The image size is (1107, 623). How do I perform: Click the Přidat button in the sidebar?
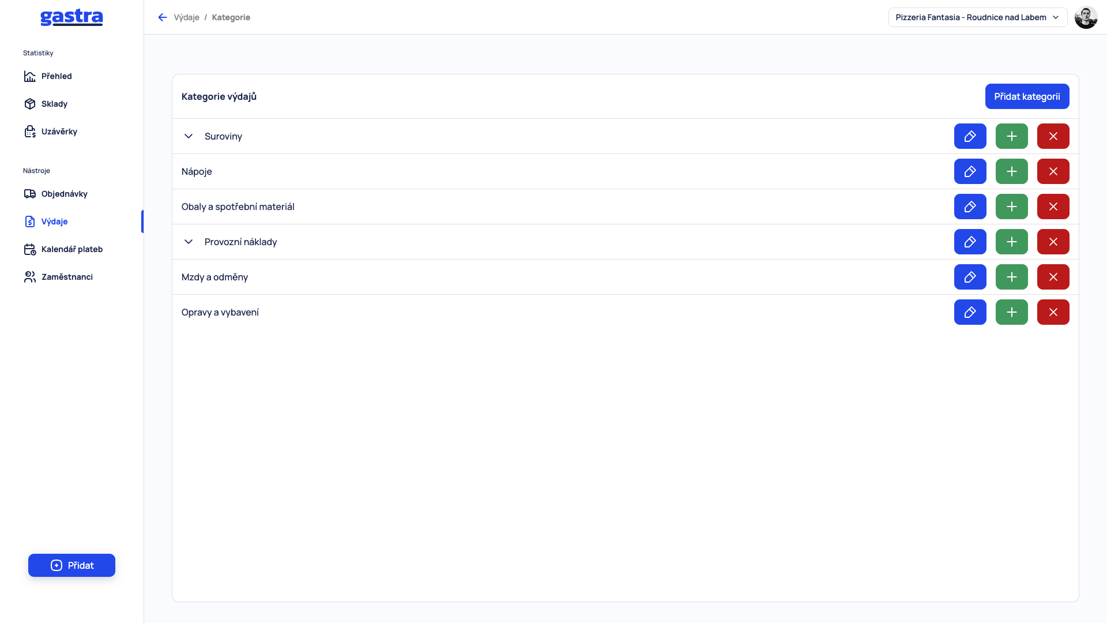(x=71, y=565)
